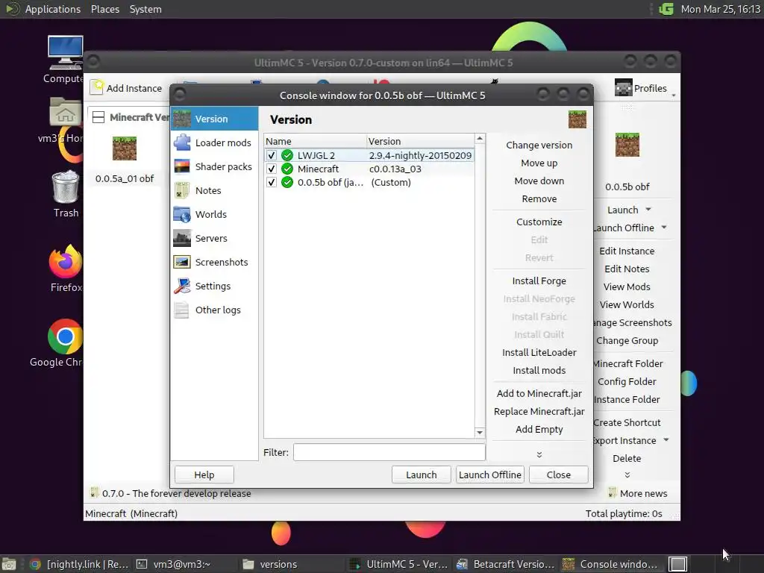Click the Shader packs sunset icon
This screenshot has width=764, height=573.
pyautogui.click(x=182, y=166)
